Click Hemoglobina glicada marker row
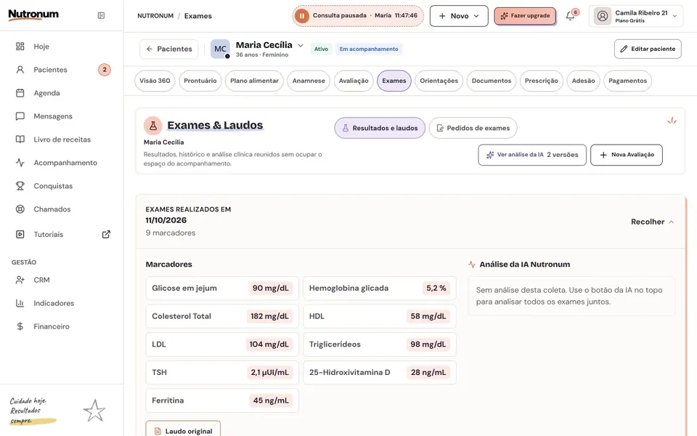The width and height of the screenshot is (697, 436). (x=379, y=288)
